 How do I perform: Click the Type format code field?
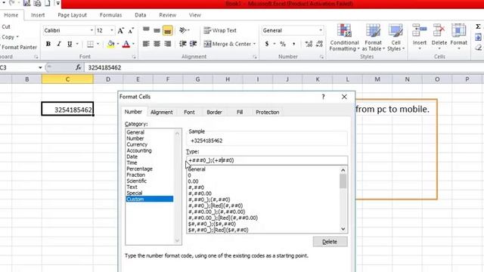pos(267,160)
